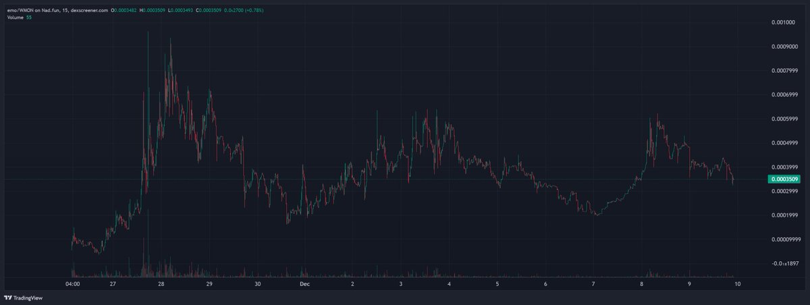The image size is (810, 305).
Task: Click the 5 date axis label
Action: click(x=497, y=284)
